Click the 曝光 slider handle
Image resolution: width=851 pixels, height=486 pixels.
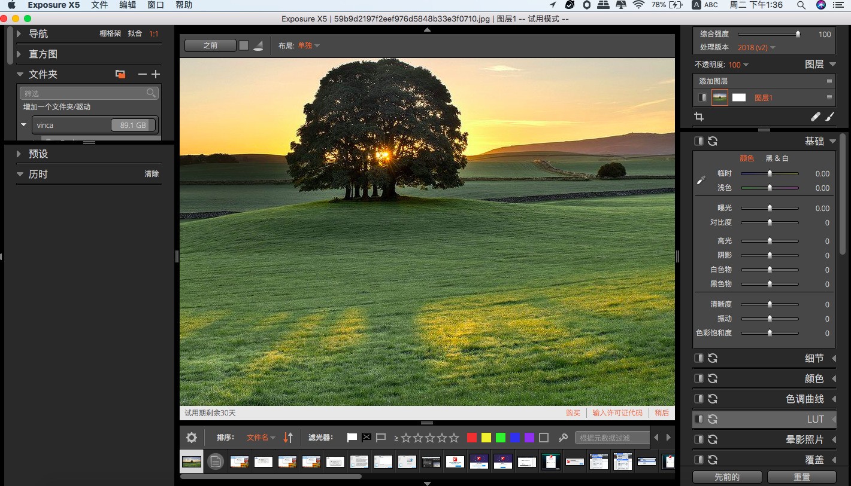coord(770,208)
